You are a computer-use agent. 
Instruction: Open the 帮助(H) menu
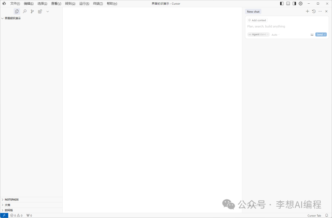click(x=112, y=4)
